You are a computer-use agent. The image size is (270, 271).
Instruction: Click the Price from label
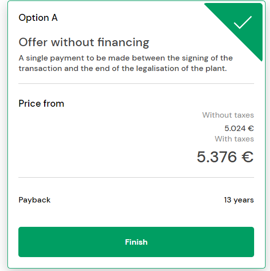[41, 104]
